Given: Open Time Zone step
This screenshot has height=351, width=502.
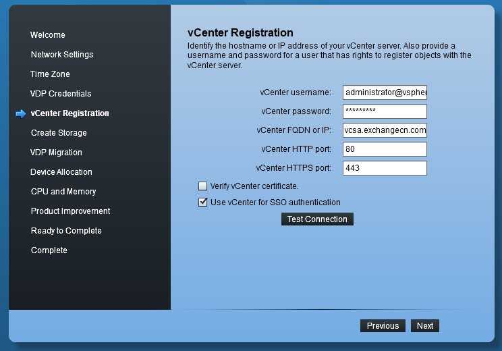Looking at the screenshot, I should tap(50, 74).
